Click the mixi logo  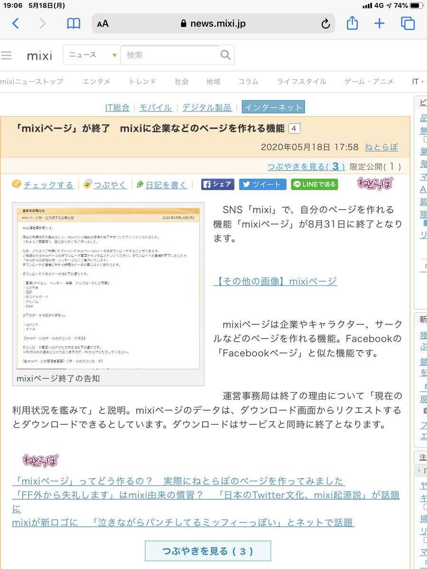39,55
